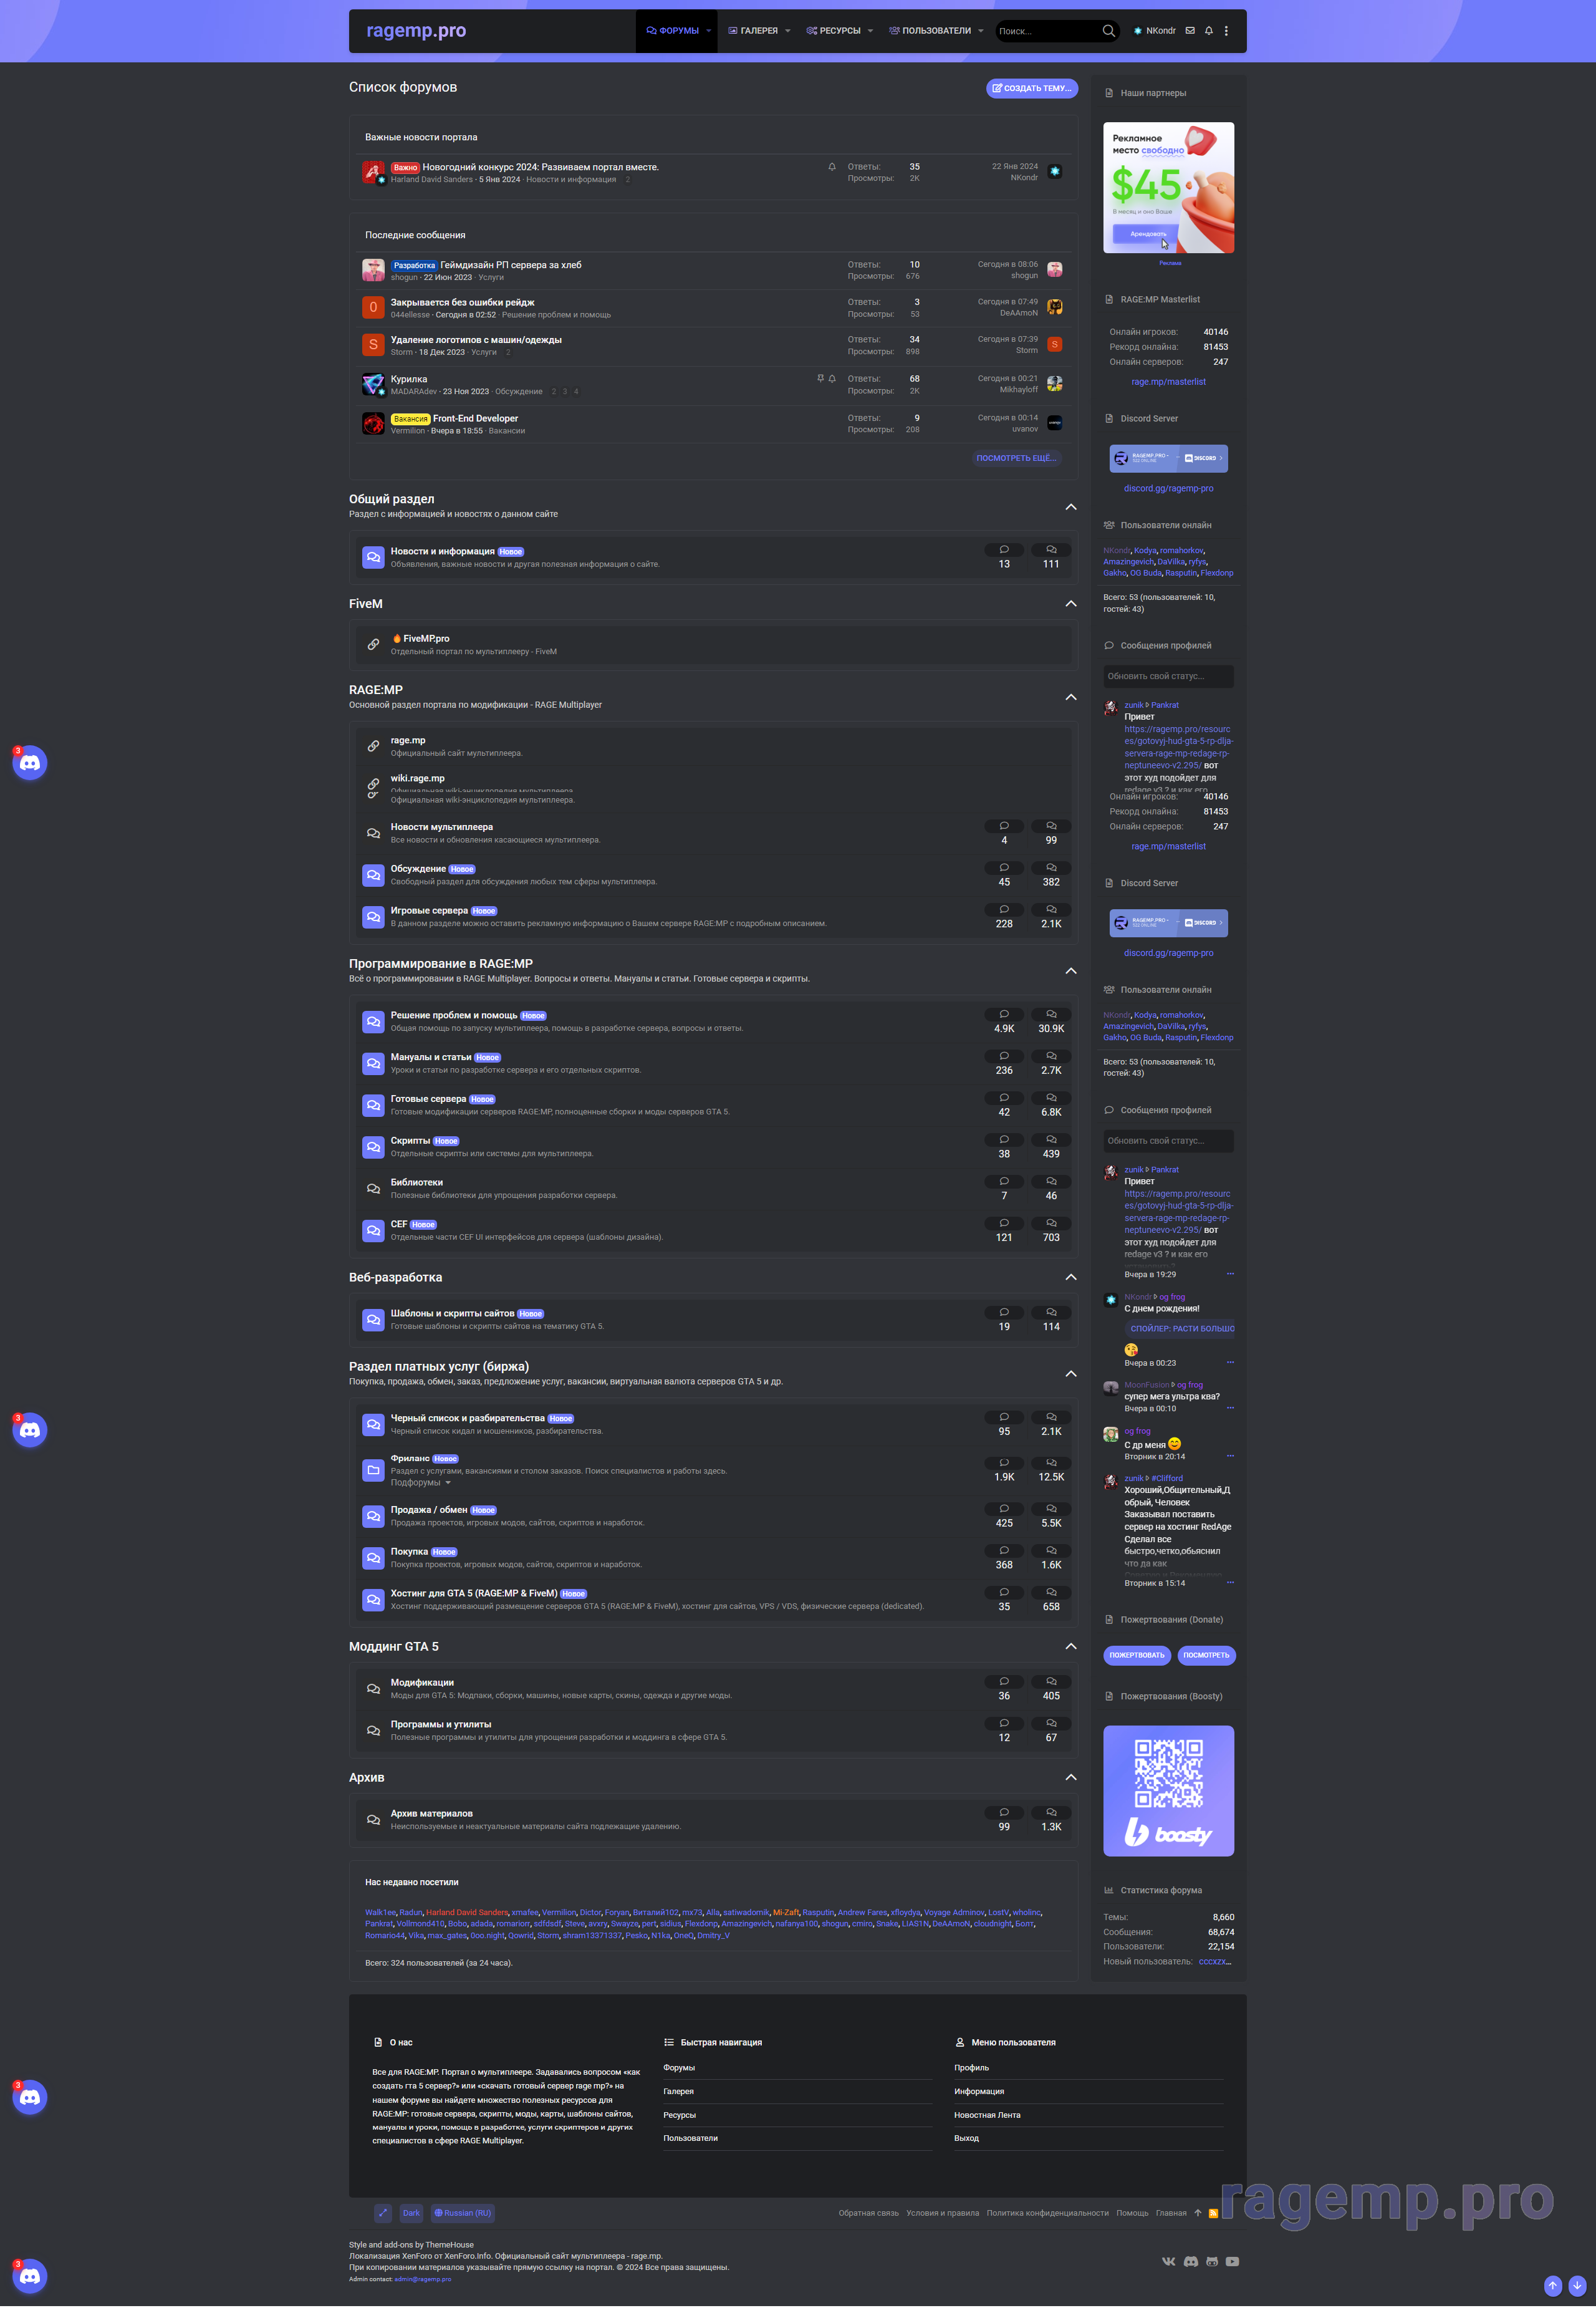This screenshot has height=2308, width=1596.
Task: Collapse the FiveM category
Action: [x=1070, y=604]
